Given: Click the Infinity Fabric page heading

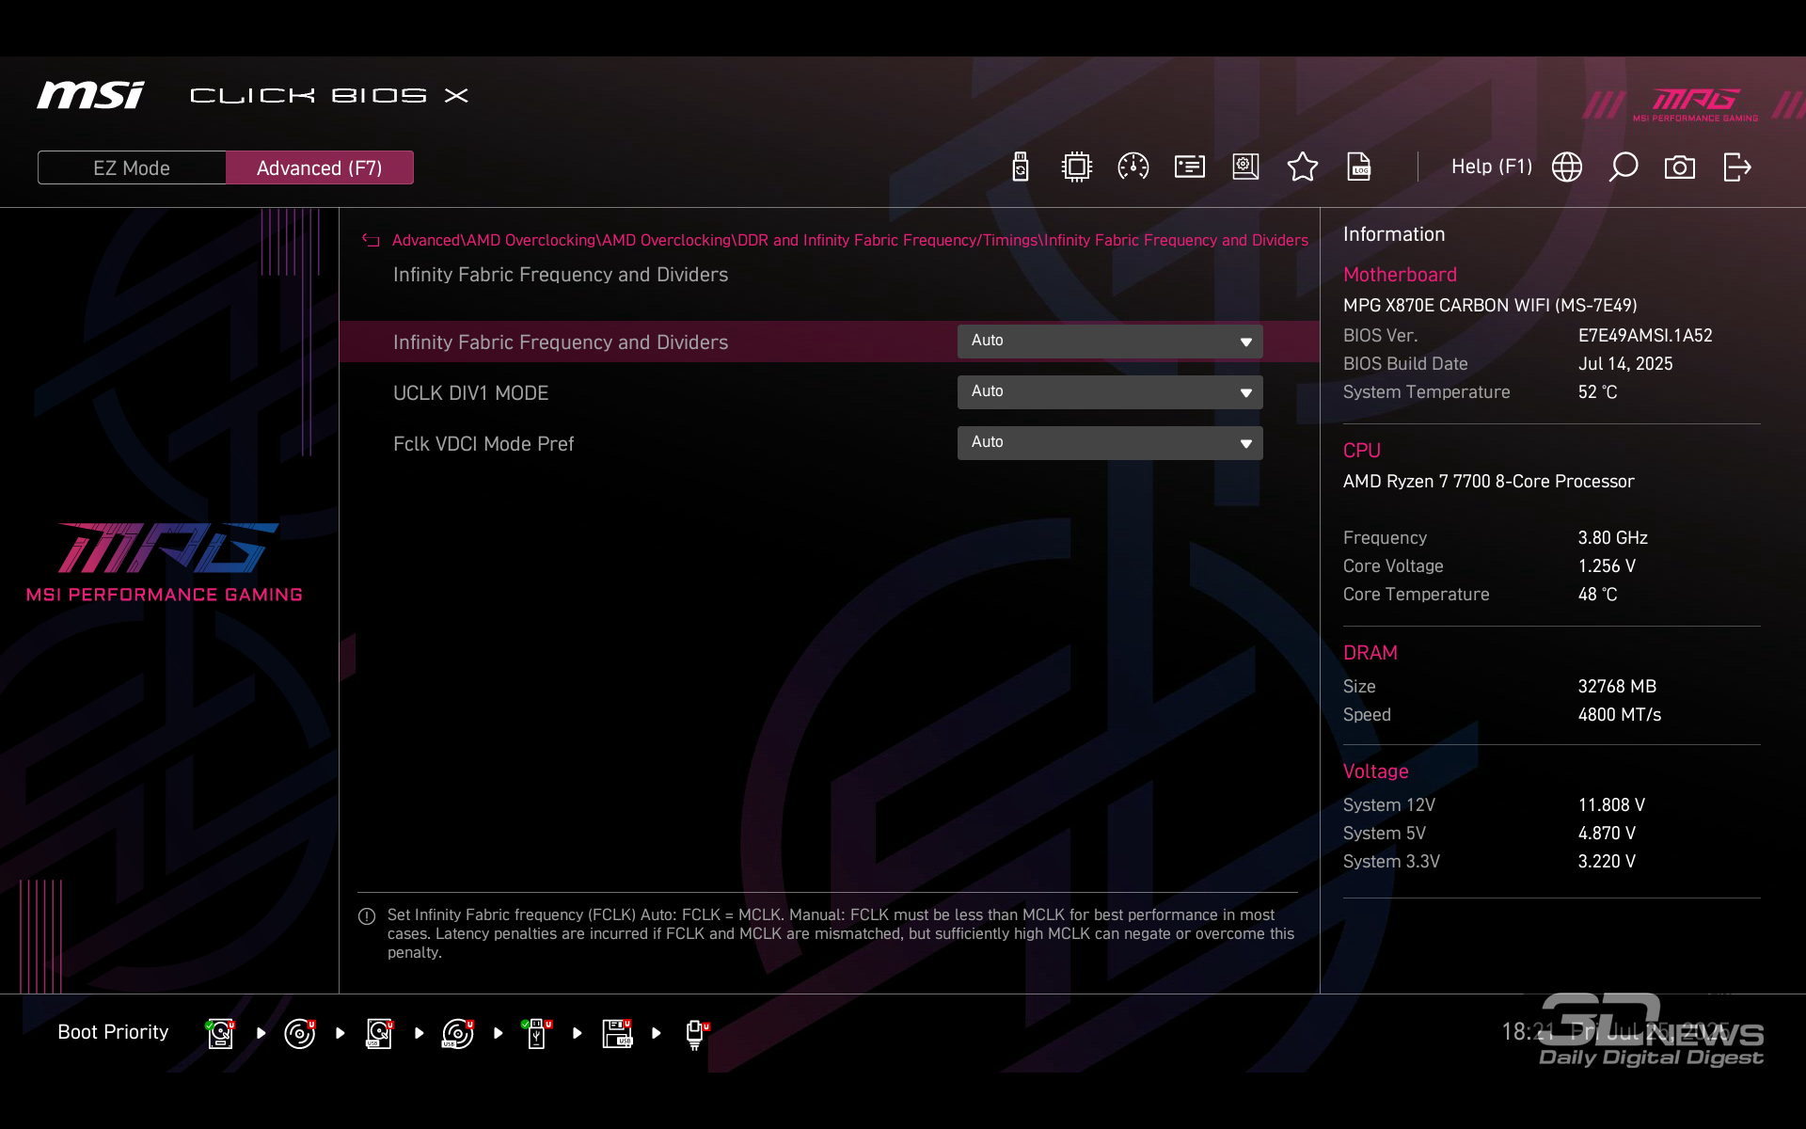Looking at the screenshot, I should pos(561,275).
